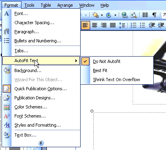Click the bullets icon beside Bullets and Numbering
Image resolution: width=166 pixels, height=150 pixels.
coord(6,41)
